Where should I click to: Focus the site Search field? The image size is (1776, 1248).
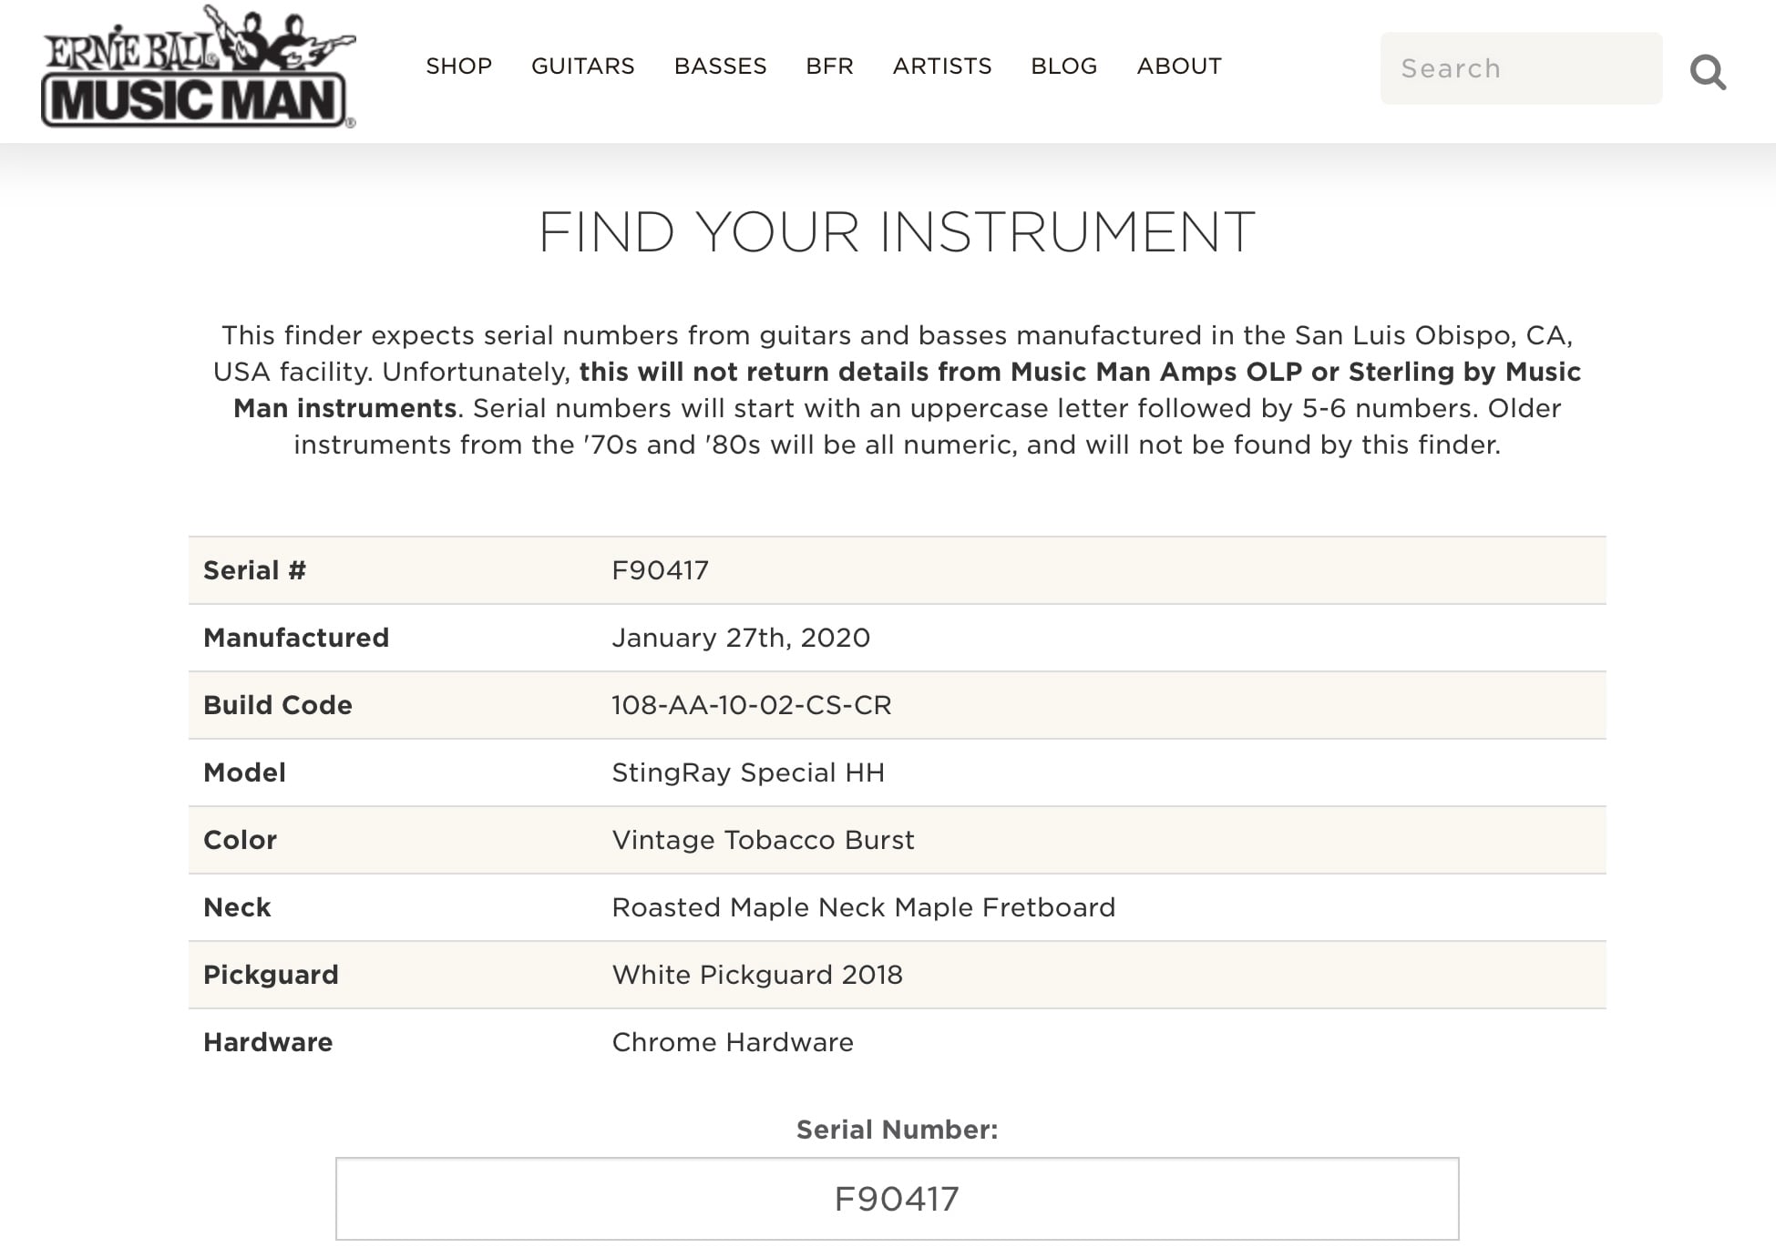click(x=1521, y=68)
